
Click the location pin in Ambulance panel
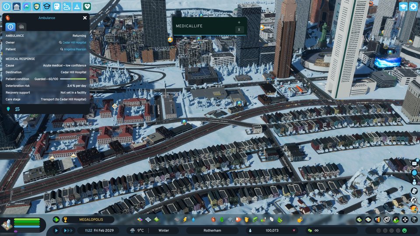coord(8,109)
